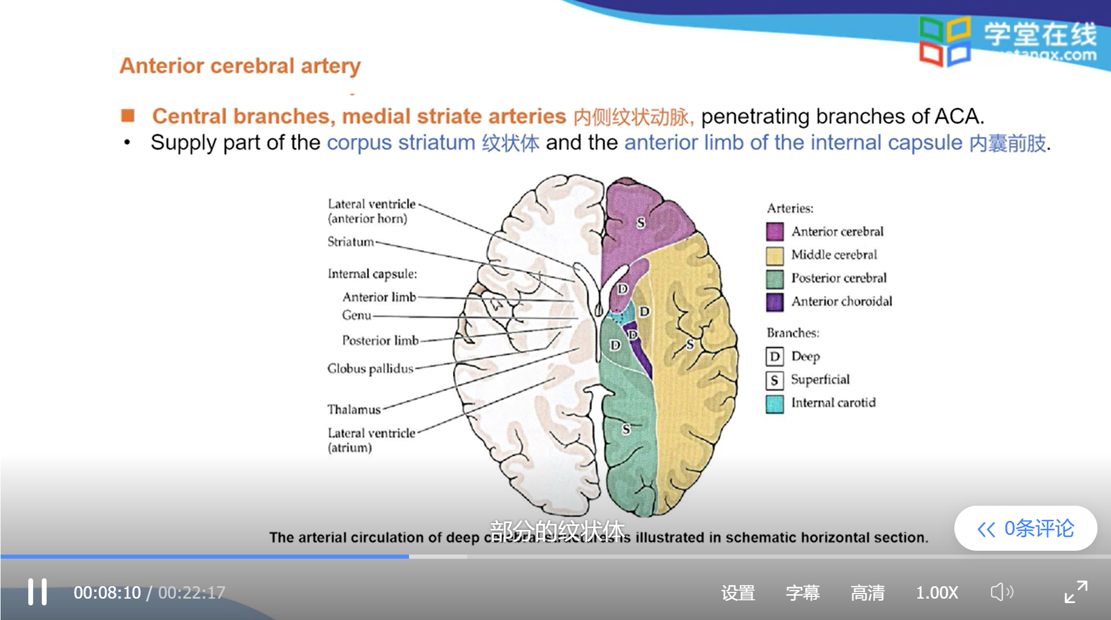Change 高清 video quality
The image size is (1111, 620).
(867, 592)
